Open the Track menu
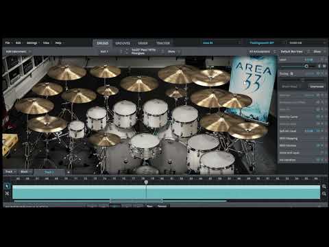329x247 pixels. [10, 172]
